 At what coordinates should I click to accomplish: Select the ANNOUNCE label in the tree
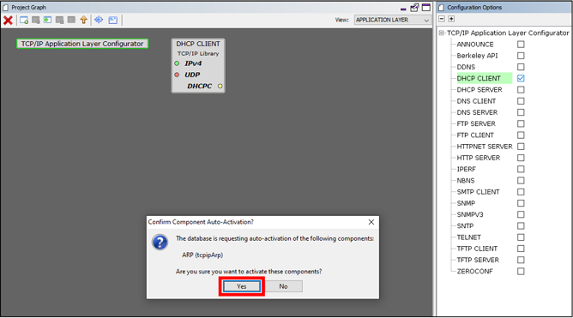475,45
